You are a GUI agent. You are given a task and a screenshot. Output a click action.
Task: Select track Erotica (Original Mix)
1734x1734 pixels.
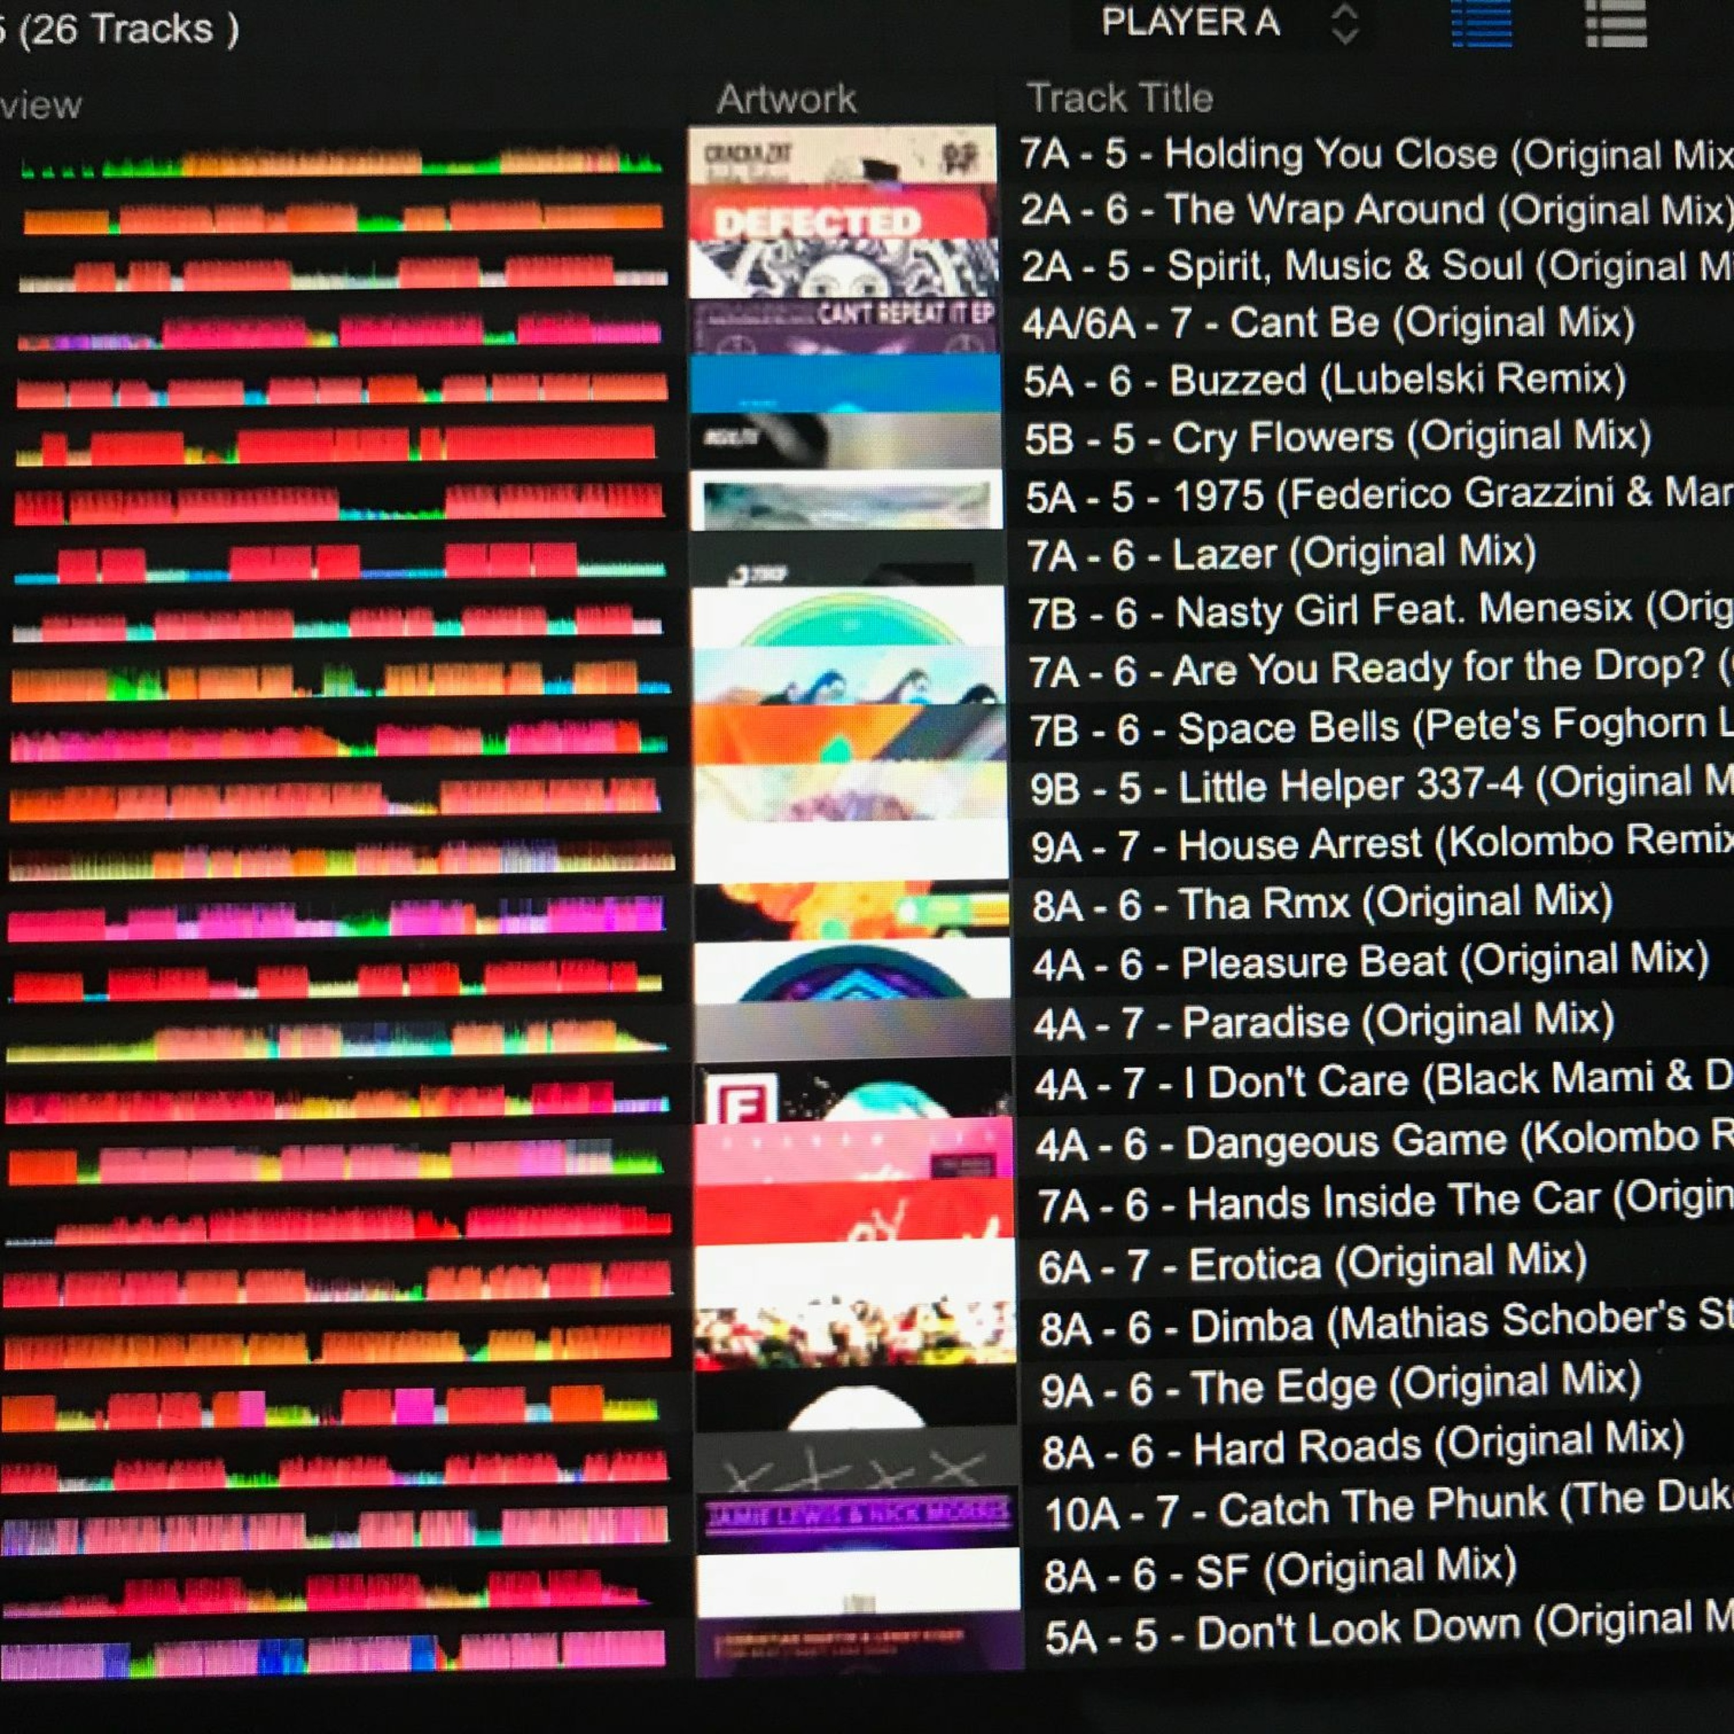[x=1312, y=1265]
